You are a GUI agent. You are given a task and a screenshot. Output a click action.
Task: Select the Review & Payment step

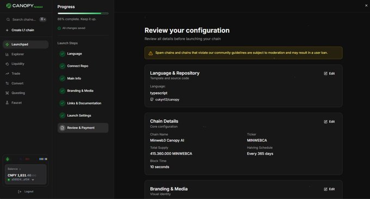(83, 128)
